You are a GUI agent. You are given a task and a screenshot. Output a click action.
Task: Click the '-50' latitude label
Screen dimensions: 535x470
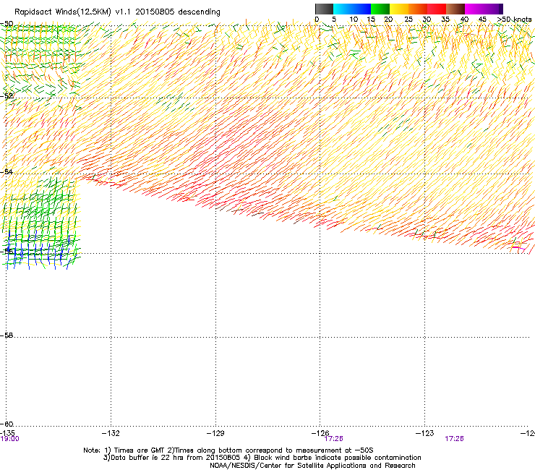coord(7,24)
